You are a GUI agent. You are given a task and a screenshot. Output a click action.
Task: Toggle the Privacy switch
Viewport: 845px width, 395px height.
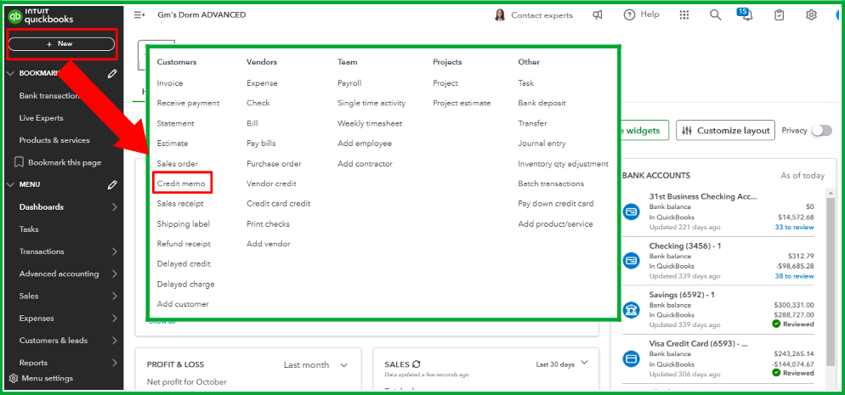[x=821, y=131]
